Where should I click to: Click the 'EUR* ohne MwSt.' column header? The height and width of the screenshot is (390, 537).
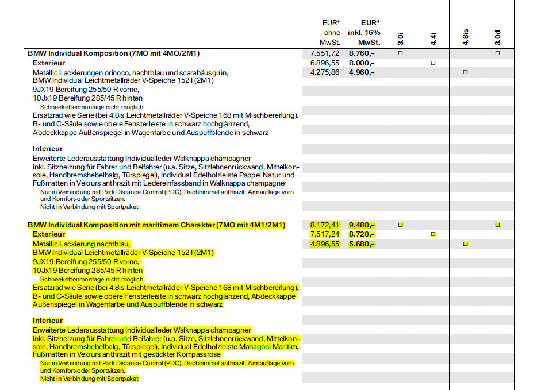[x=330, y=33]
